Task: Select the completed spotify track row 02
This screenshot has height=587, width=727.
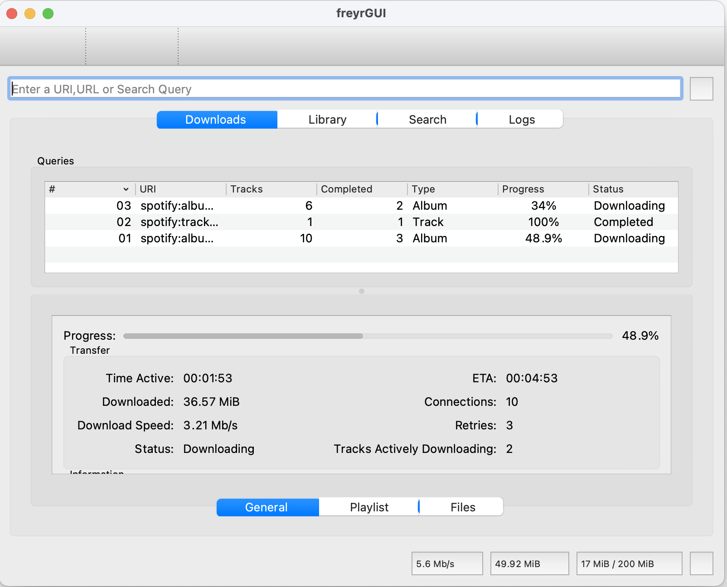Action: click(x=358, y=222)
